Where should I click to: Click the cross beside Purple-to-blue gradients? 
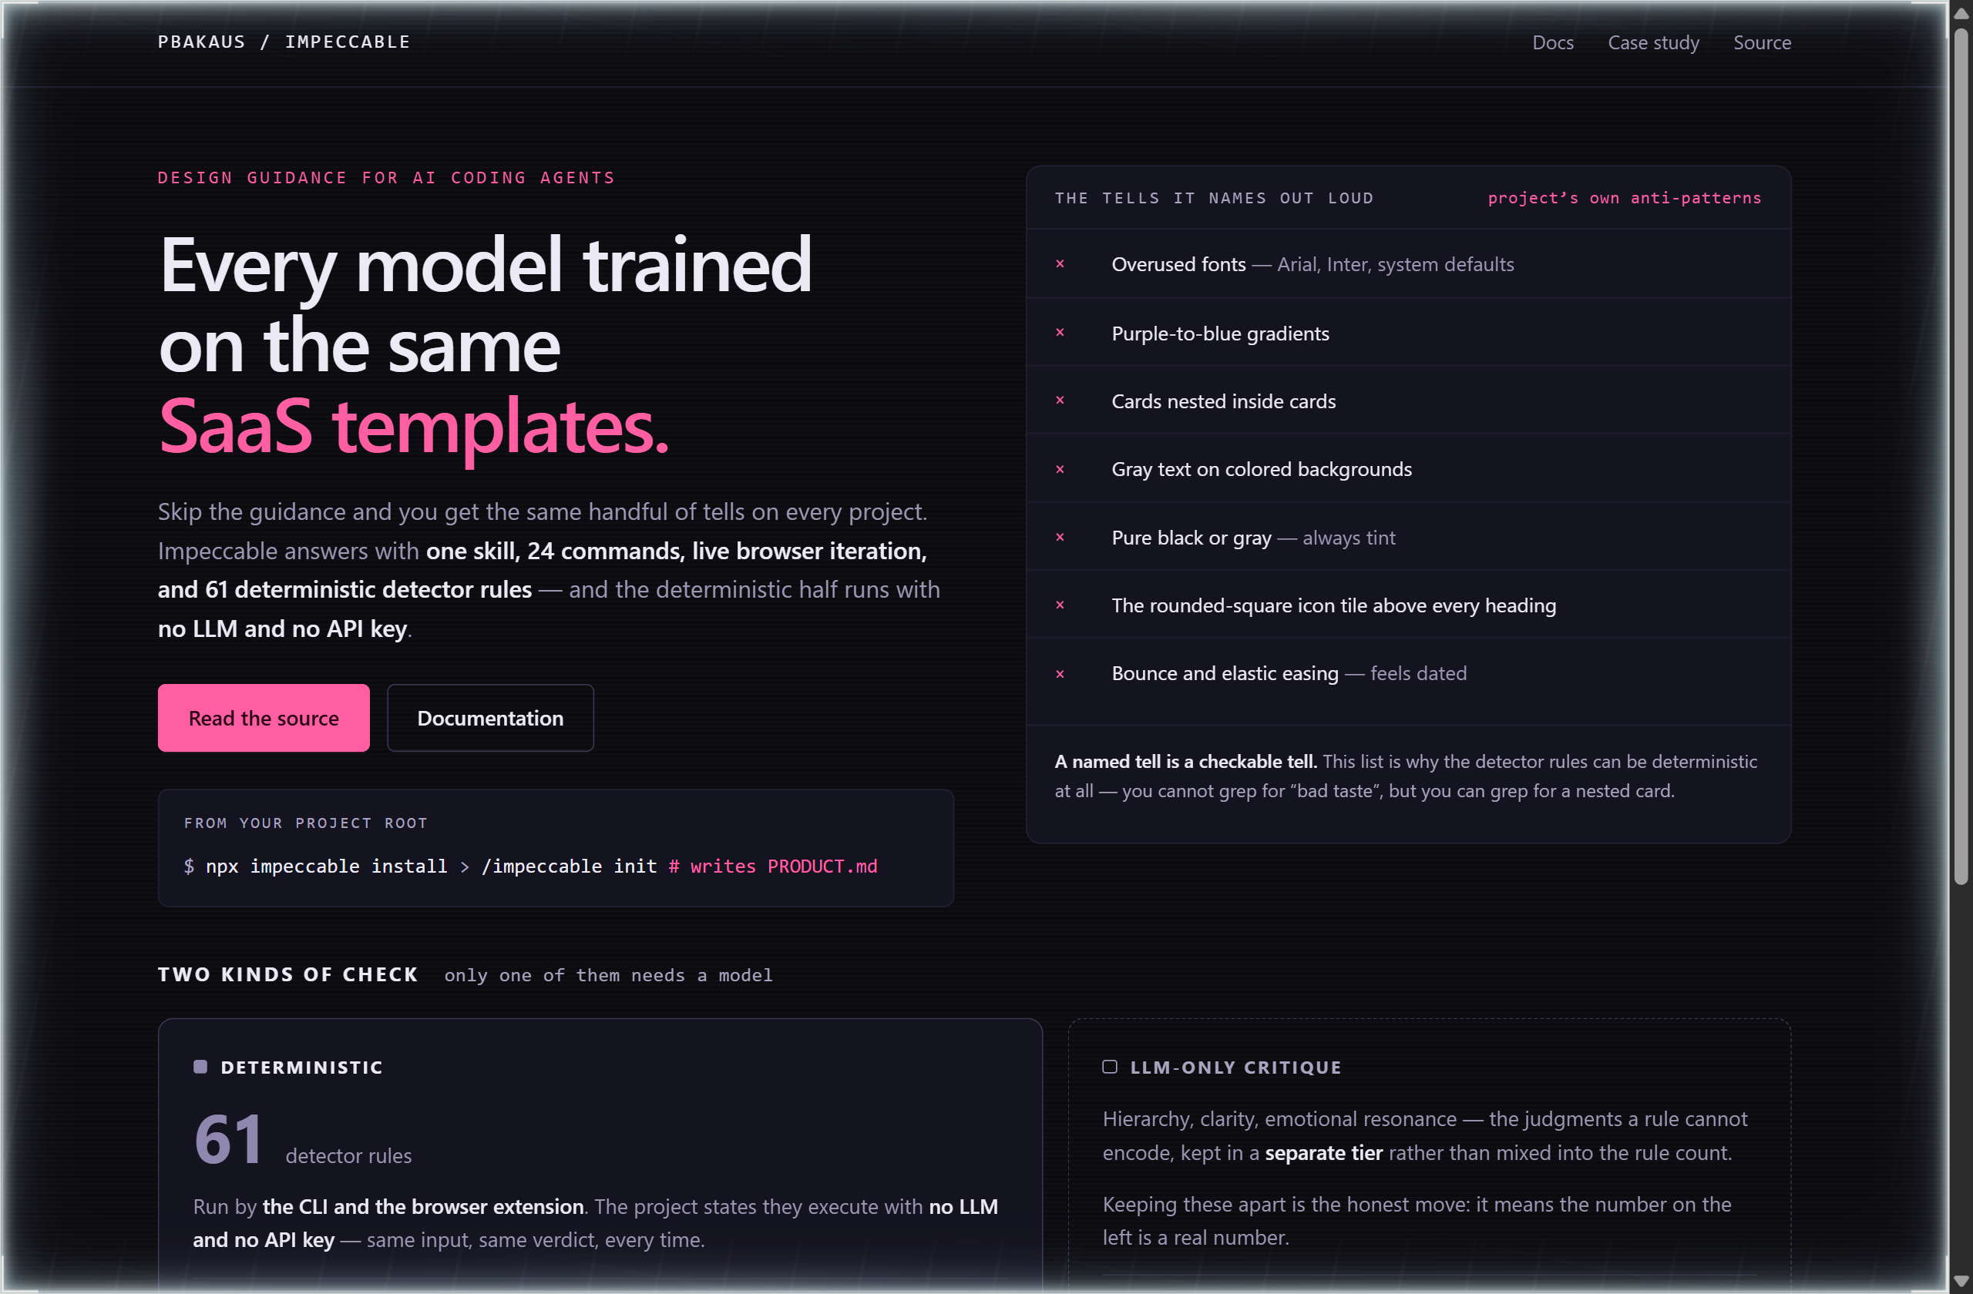point(1060,332)
